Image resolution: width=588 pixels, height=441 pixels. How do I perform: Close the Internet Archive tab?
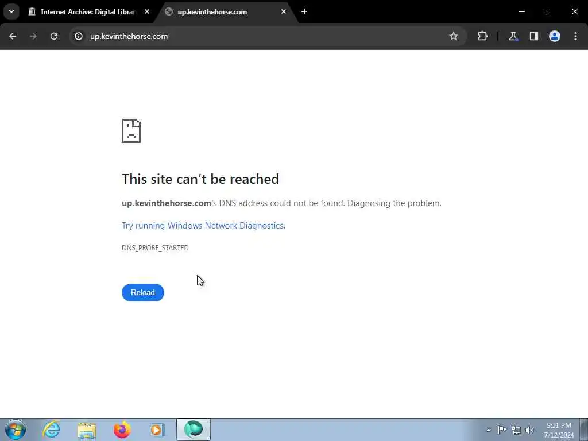147,11
